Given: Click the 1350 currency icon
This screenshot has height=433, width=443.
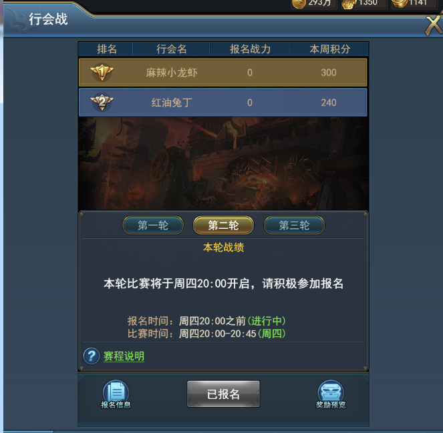Looking at the screenshot, I should coord(348,4).
